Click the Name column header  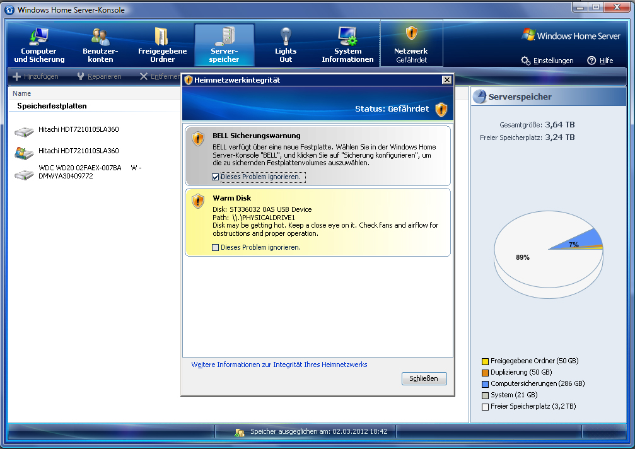[22, 93]
